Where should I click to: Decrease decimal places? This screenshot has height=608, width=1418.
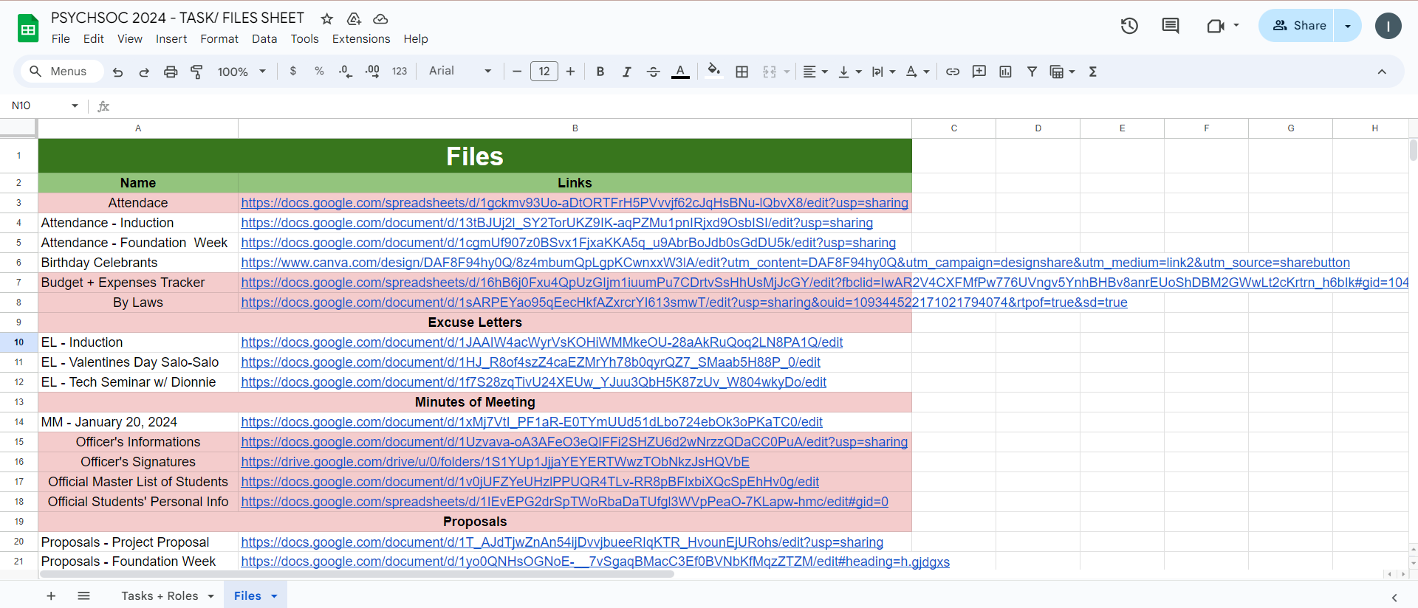(x=345, y=72)
